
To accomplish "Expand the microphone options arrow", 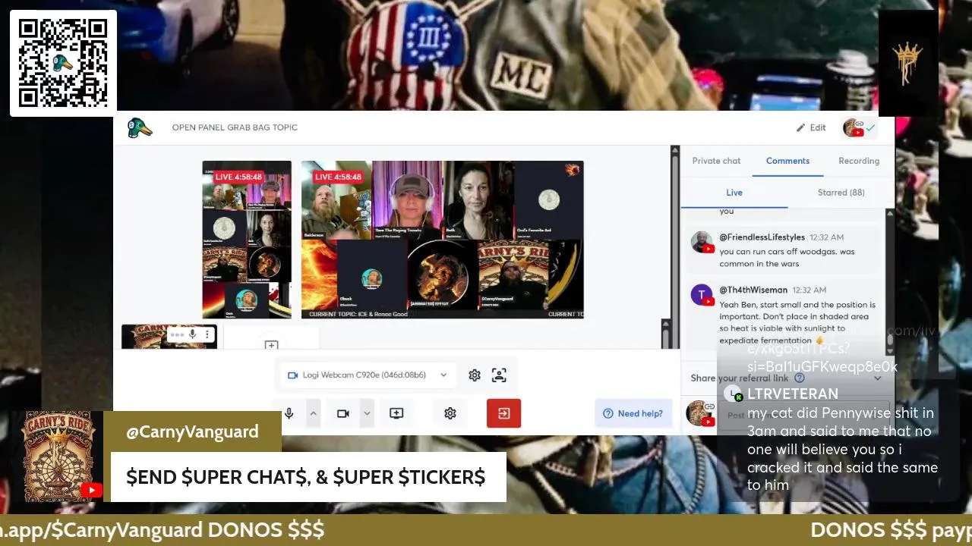I will pos(313,413).
